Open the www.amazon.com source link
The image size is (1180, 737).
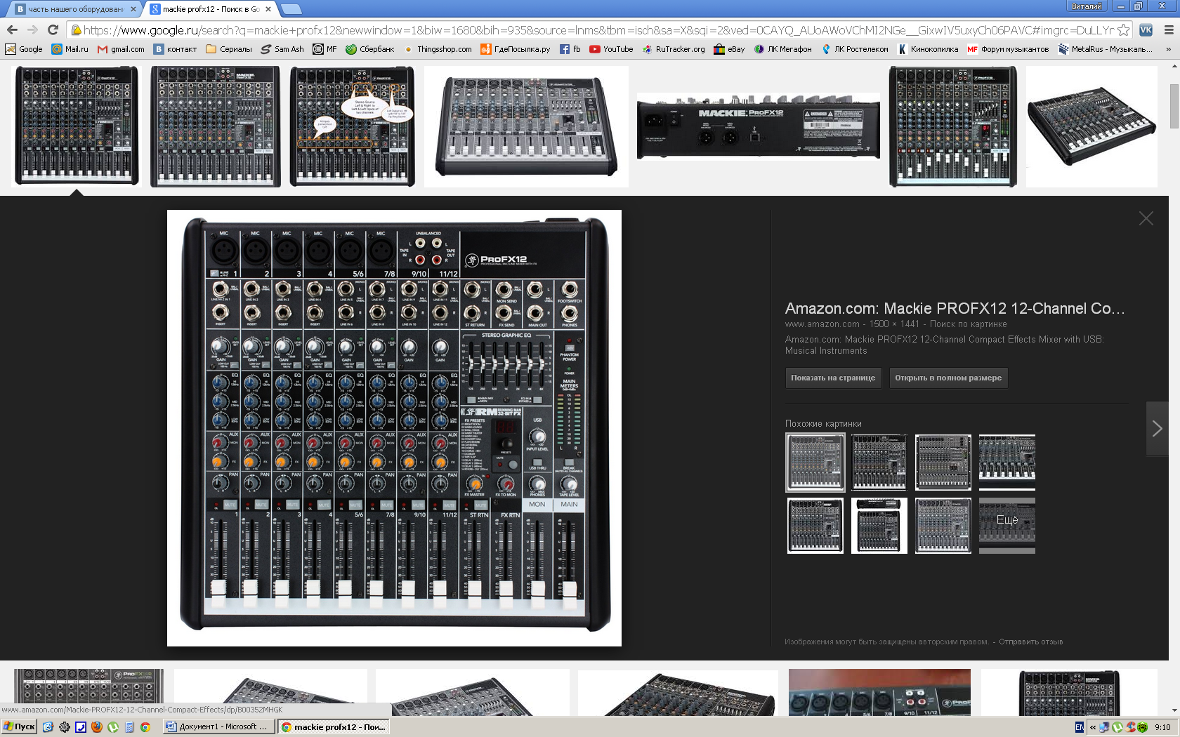822,324
